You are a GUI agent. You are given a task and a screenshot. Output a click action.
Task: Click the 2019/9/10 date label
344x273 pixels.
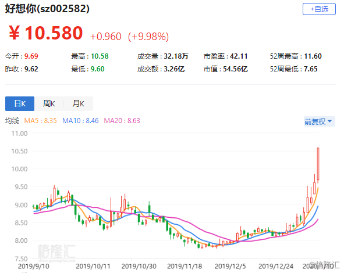33,266
